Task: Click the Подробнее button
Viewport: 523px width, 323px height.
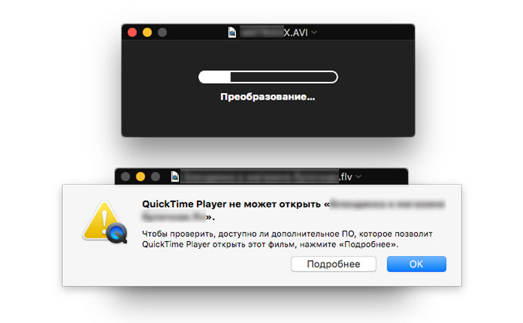Action: 334,264
